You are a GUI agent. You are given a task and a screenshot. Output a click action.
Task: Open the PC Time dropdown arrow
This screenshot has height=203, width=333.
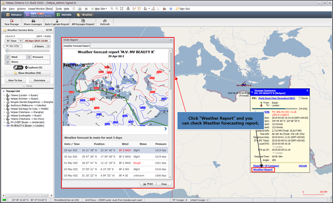coord(21,41)
